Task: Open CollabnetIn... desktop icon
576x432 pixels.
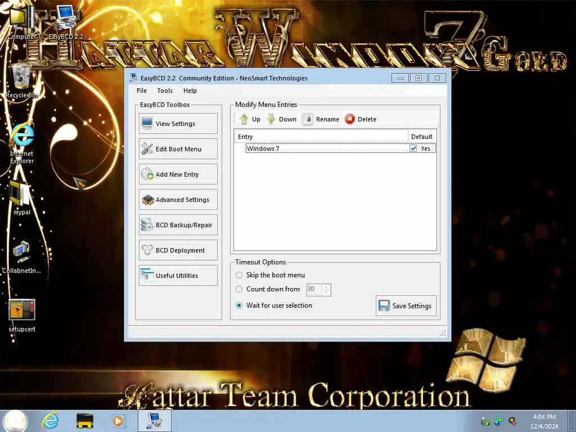Action: 22,256
